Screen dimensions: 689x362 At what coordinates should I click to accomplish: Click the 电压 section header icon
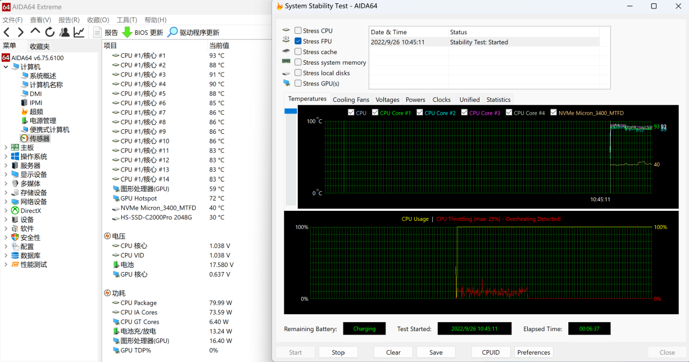pyautogui.click(x=107, y=236)
